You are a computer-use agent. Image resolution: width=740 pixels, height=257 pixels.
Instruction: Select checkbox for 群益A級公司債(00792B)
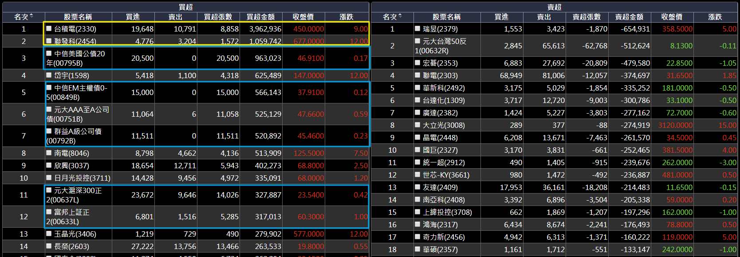[49, 131]
